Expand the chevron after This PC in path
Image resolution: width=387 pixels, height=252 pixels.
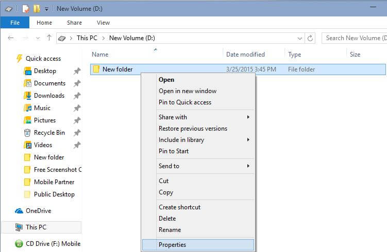[x=104, y=38]
